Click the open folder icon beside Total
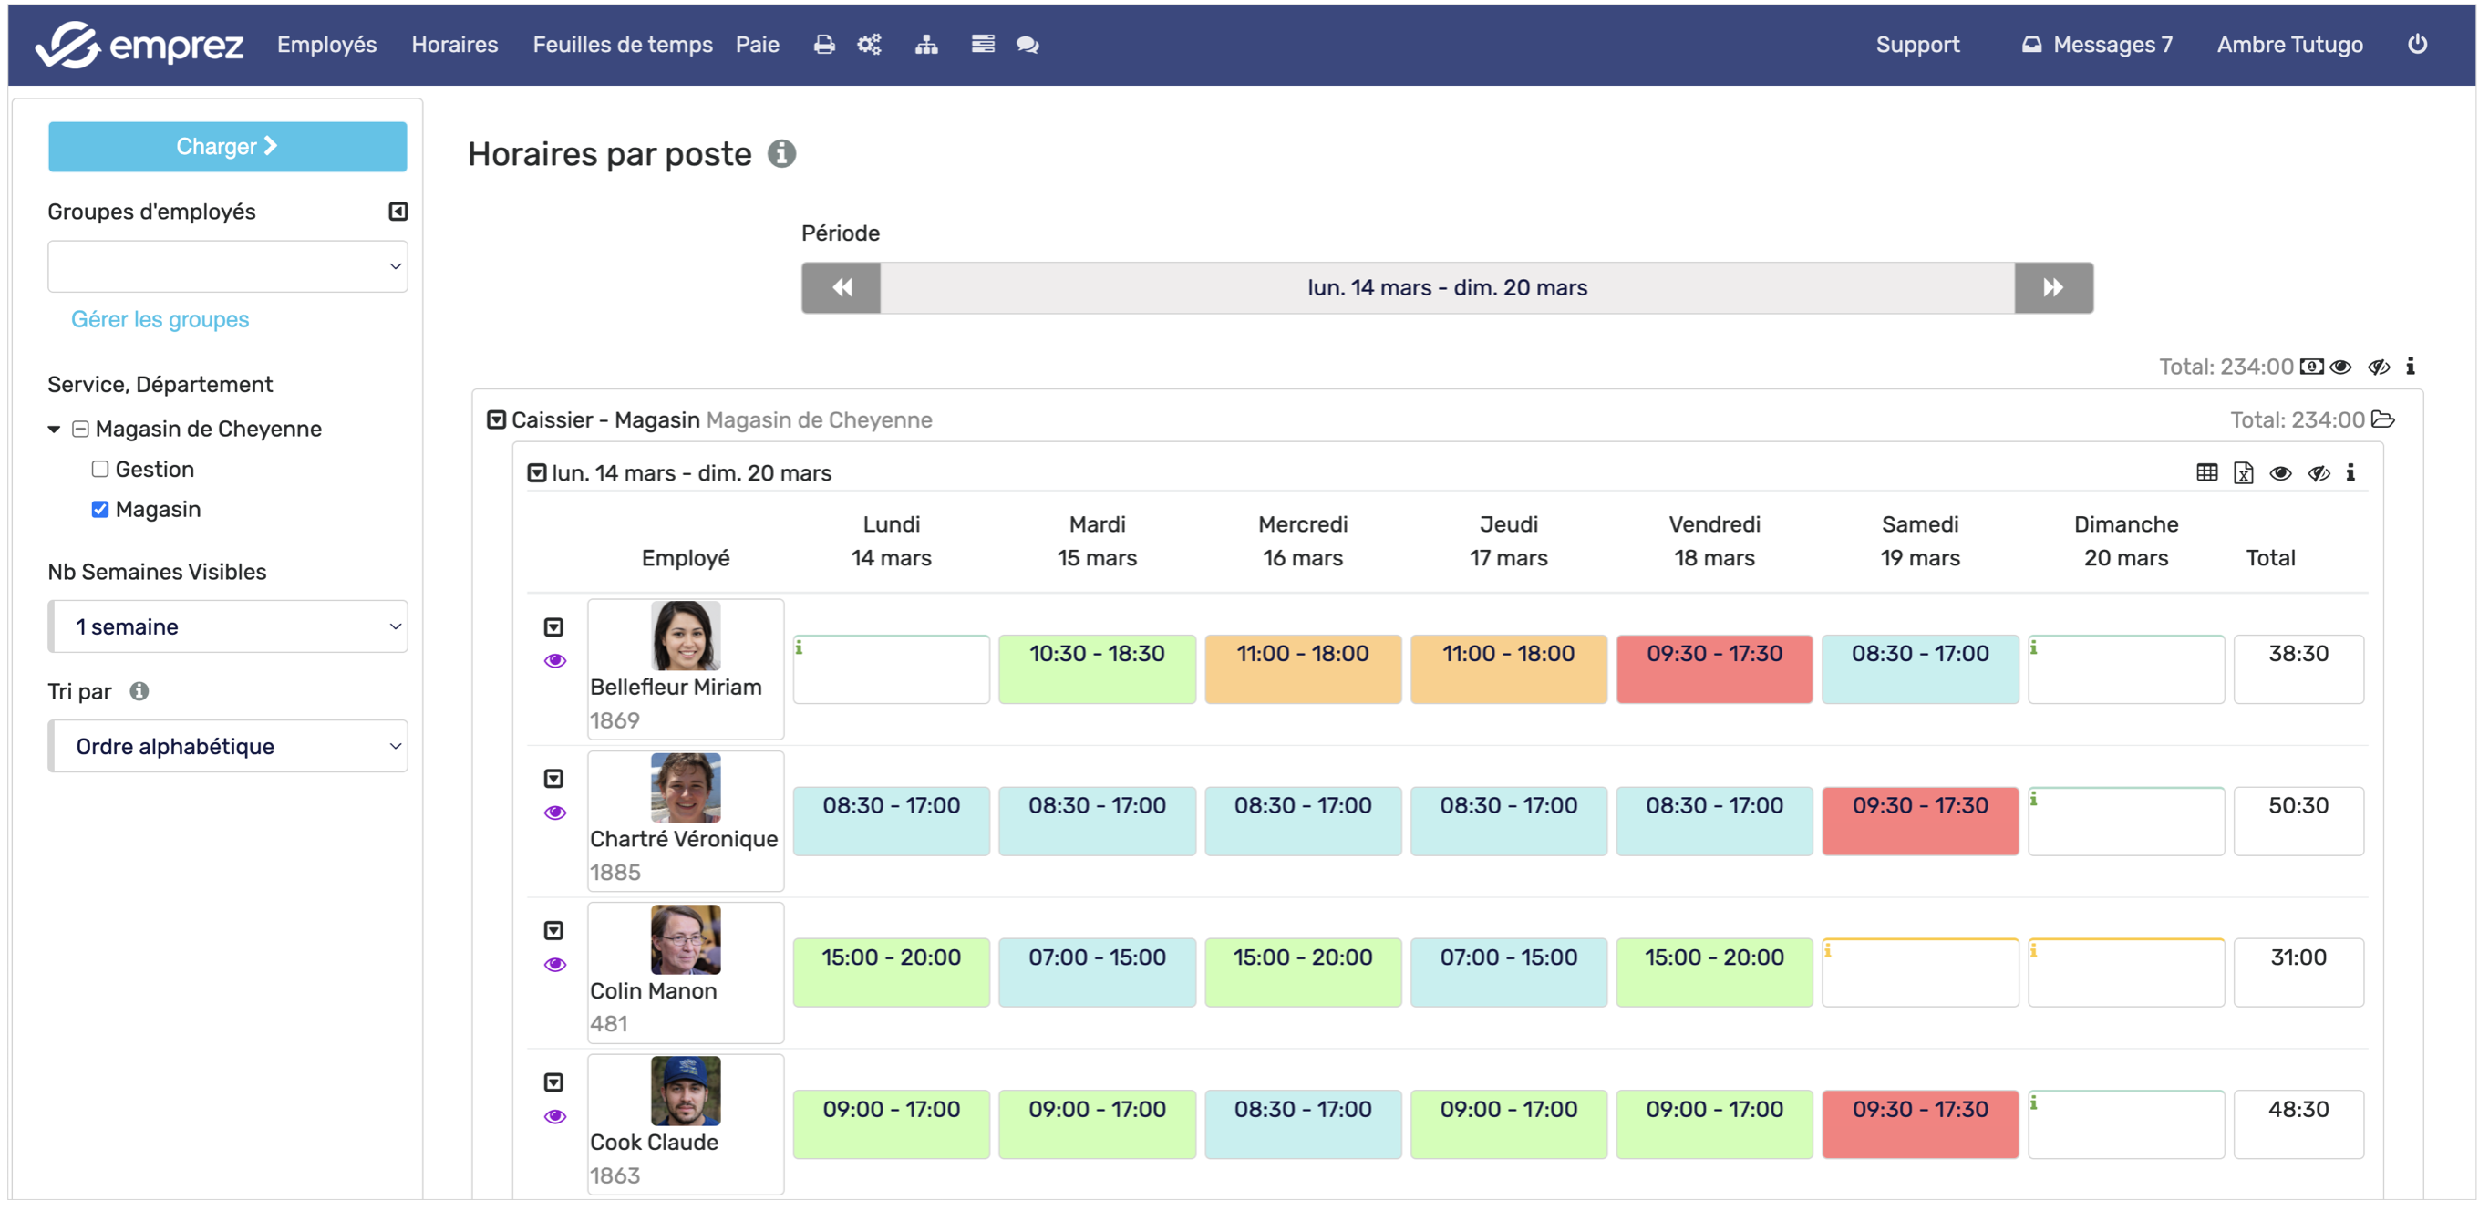This screenshot has width=2489, height=1211. pos(2383,419)
